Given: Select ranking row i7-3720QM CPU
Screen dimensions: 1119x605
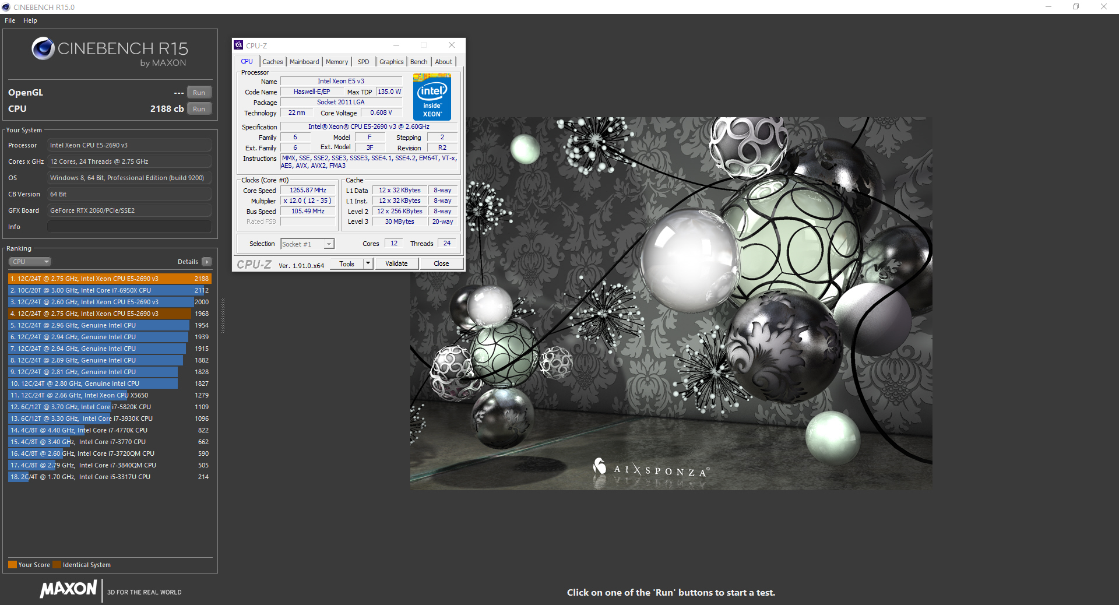Looking at the screenshot, I should [110, 453].
